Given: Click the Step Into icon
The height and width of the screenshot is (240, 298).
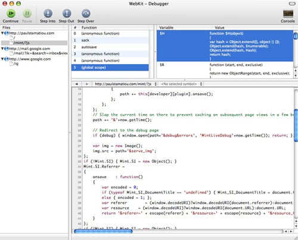Looking at the screenshot, I should [48, 14].
